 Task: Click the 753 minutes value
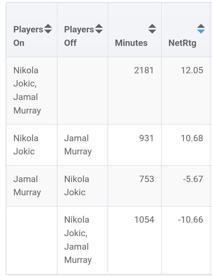tap(147, 179)
